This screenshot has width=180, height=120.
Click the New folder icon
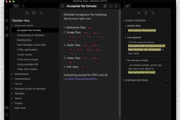click(34, 13)
